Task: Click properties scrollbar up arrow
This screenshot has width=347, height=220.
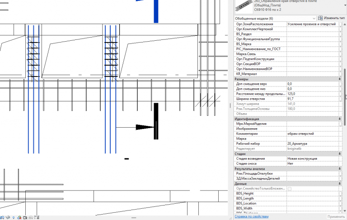Action: 345,24
